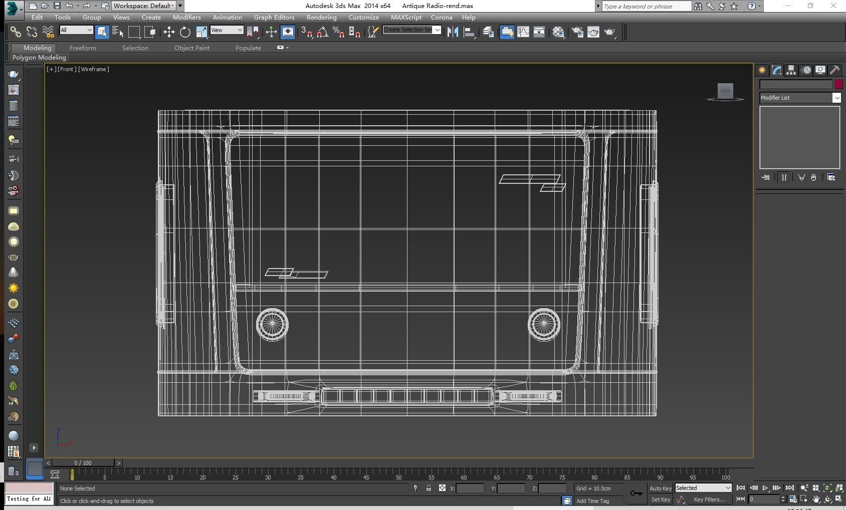The image size is (846, 510).
Task: Activate the Select and Move tool
Action: pyautogui.click(x=169, y=32)
